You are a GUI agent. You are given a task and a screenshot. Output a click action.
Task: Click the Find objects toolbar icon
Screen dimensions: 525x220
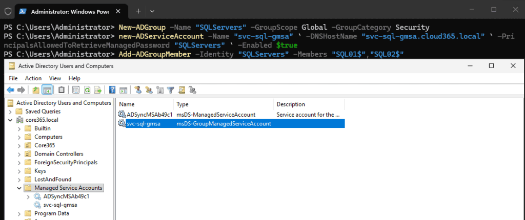click(181, 90)
